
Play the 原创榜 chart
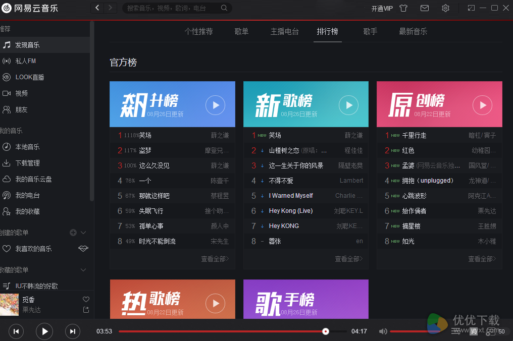pyautogui.click(x=482, y=105)
